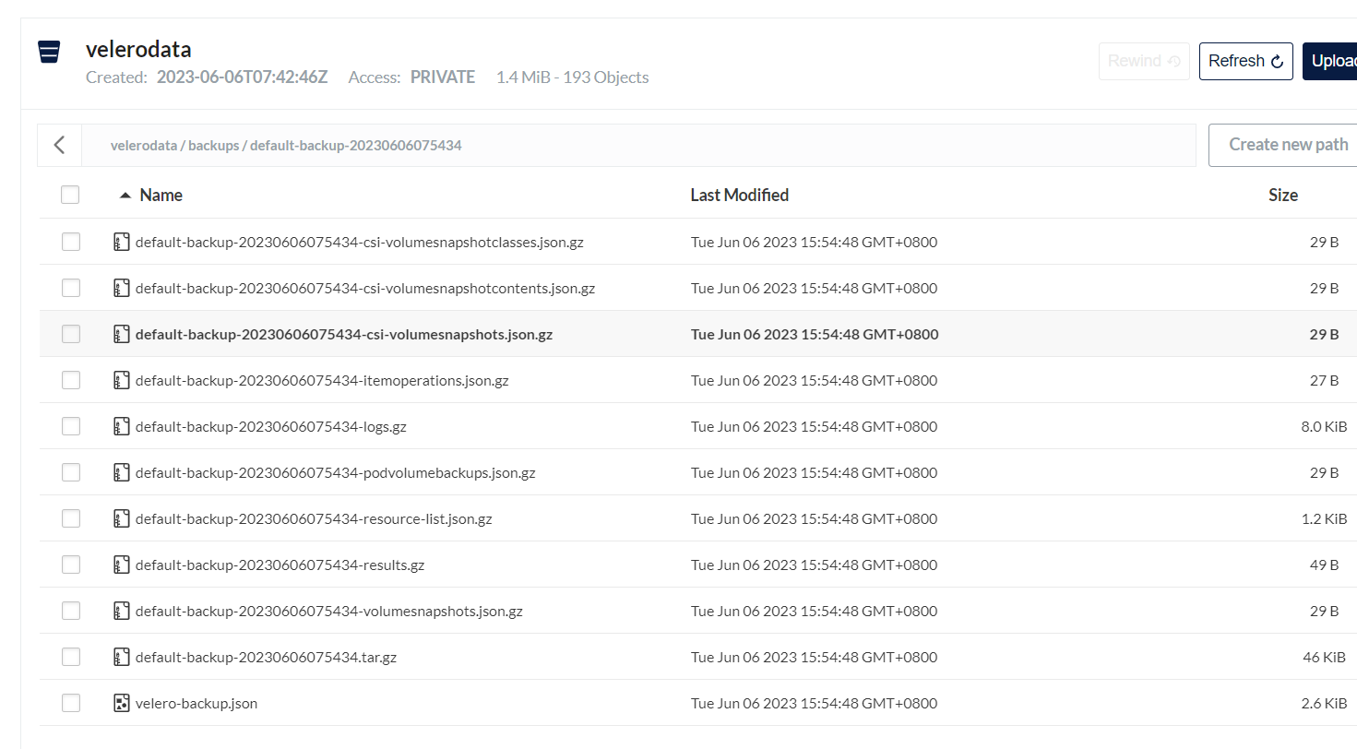Click the 2.6 KiB size of velero-backup.json
The image size is (1357, 749).
click(1324, 704)
